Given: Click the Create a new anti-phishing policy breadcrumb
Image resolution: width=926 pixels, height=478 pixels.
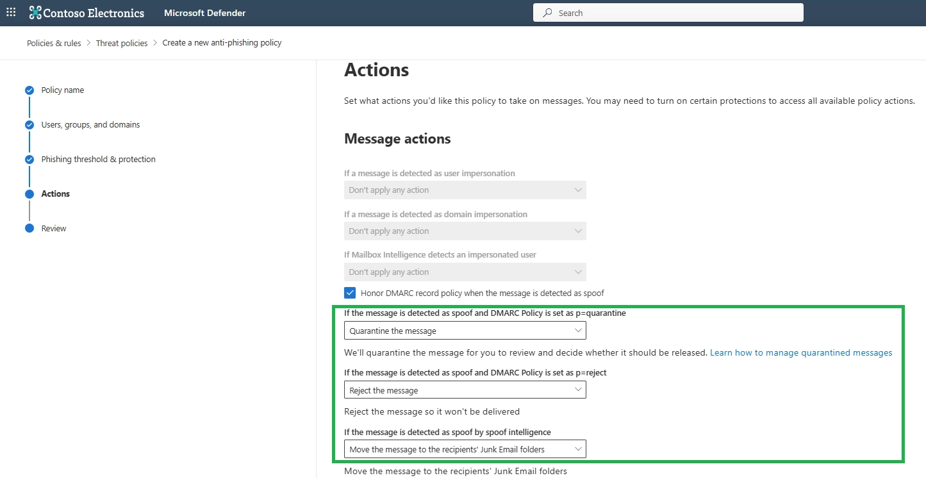Looking at the screenshot, I should tap(222, 43).
